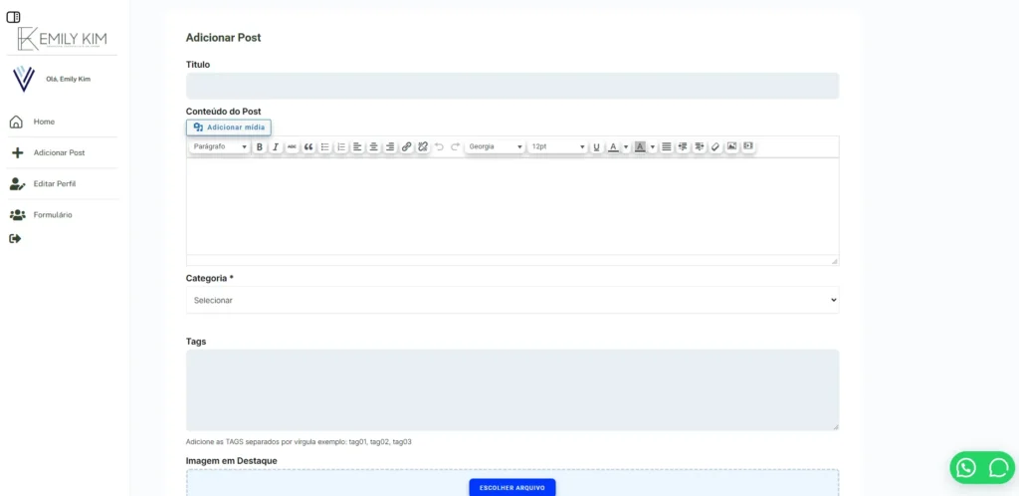Click the WhatsApp chat icon
The image size is (1019, 496).
(x=965, y=467)
